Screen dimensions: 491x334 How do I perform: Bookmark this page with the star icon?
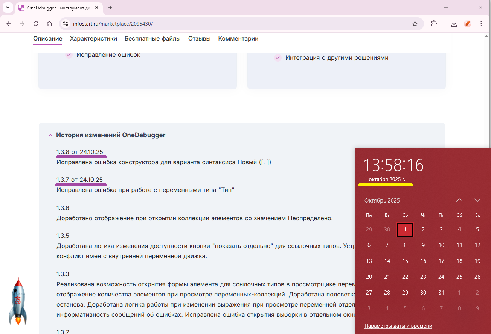[415, 24]
